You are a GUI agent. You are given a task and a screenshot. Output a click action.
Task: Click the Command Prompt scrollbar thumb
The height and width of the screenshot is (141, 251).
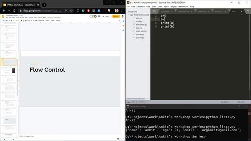(x=249, y=114)
